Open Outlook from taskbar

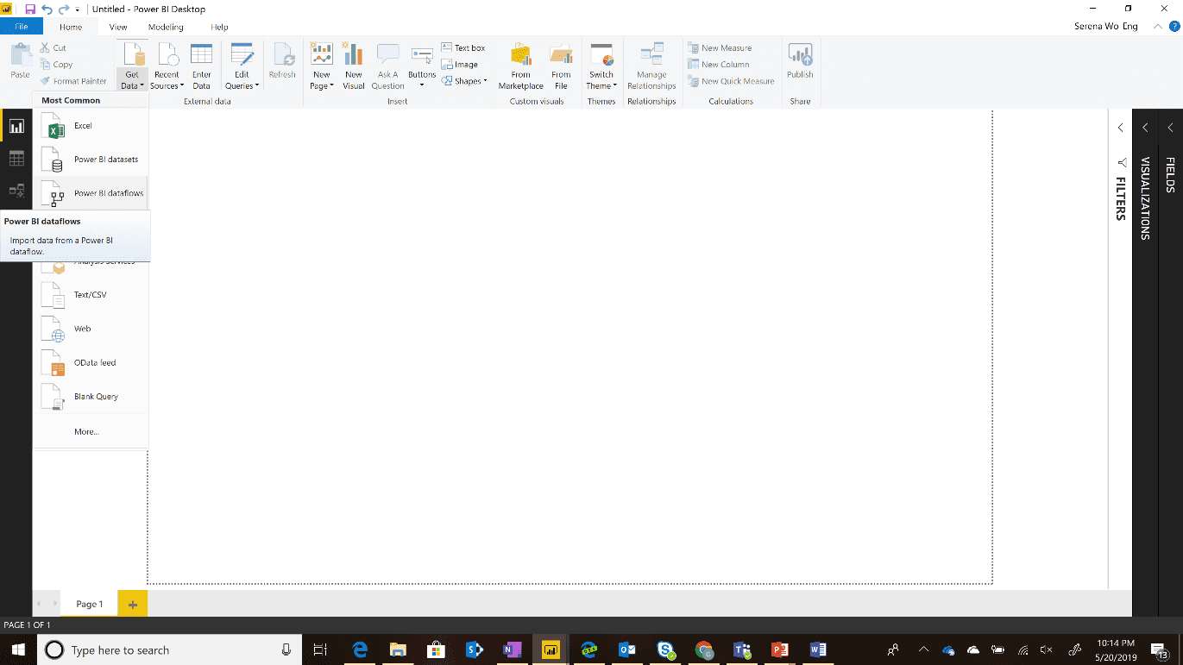627,649
